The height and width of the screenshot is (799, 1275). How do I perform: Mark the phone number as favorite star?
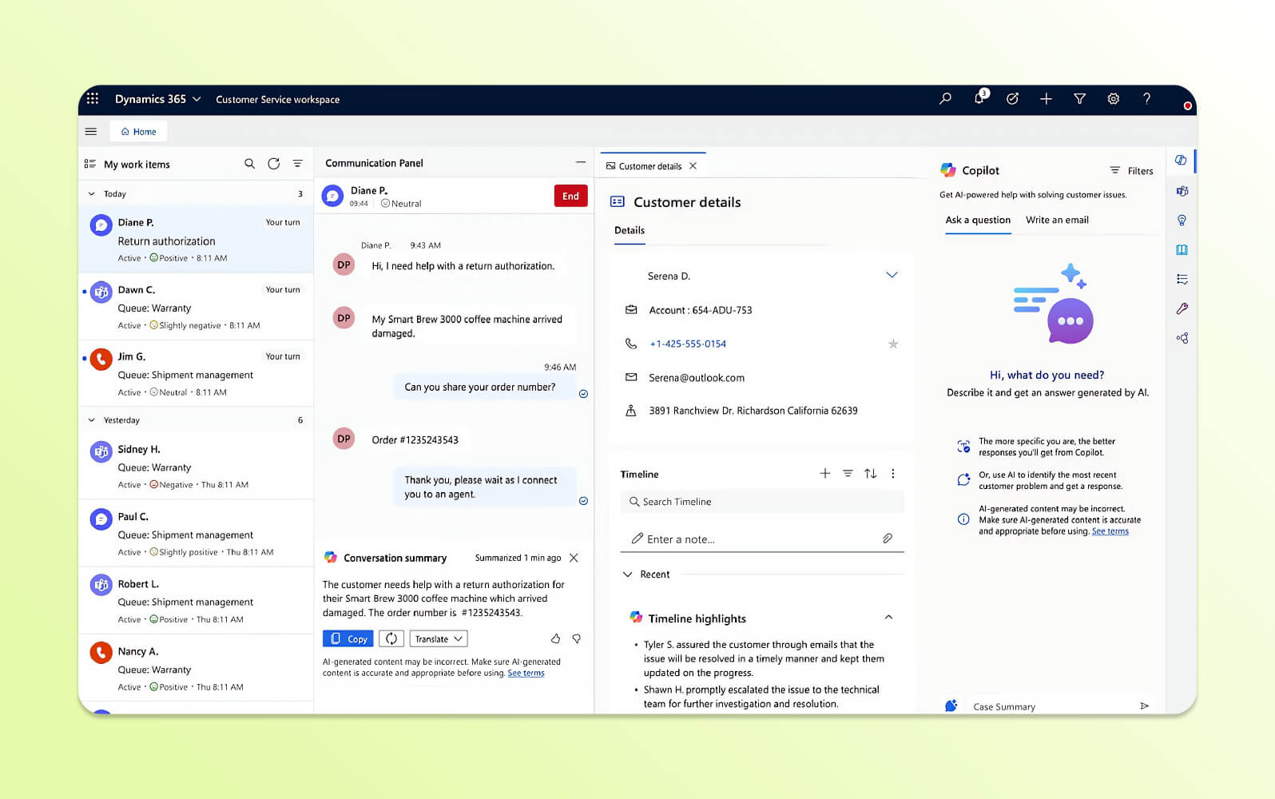(893, 344)
